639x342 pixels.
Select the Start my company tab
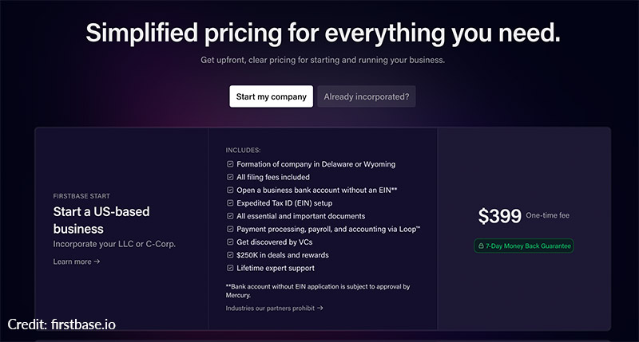pyautogui.click(x=271, y=96)
